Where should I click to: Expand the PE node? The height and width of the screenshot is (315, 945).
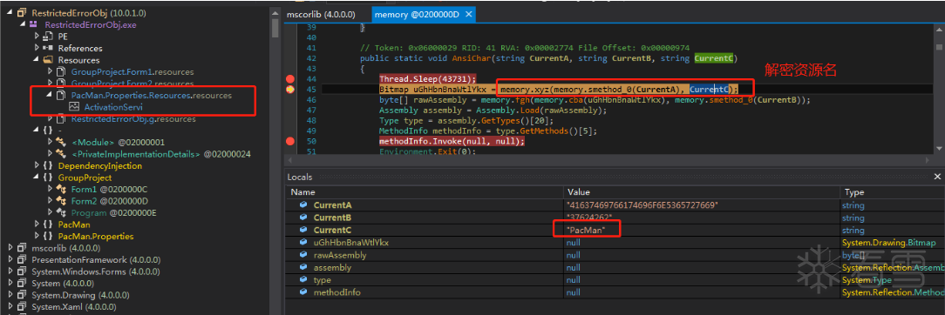pyautogui.click(x=37, y=36)
